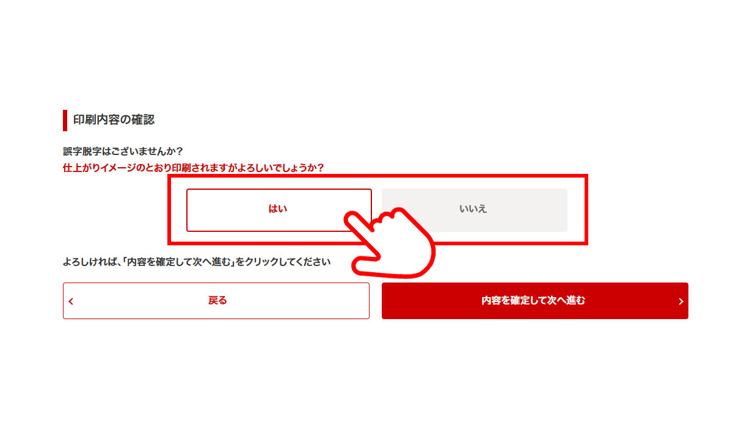This screenshot has width=733, height=443.
Task: Go back with the 戻る button
Action: tap(216, 301)
